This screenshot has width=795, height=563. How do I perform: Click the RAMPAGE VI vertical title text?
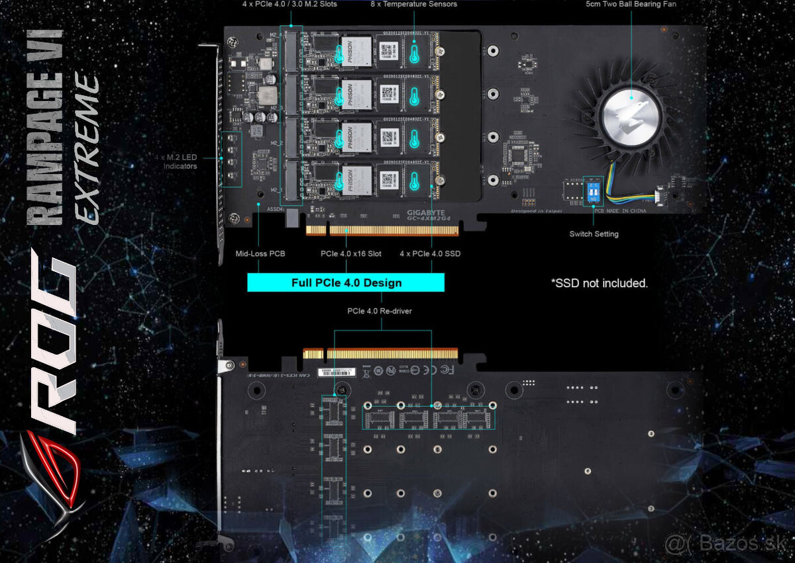[46, 126]
